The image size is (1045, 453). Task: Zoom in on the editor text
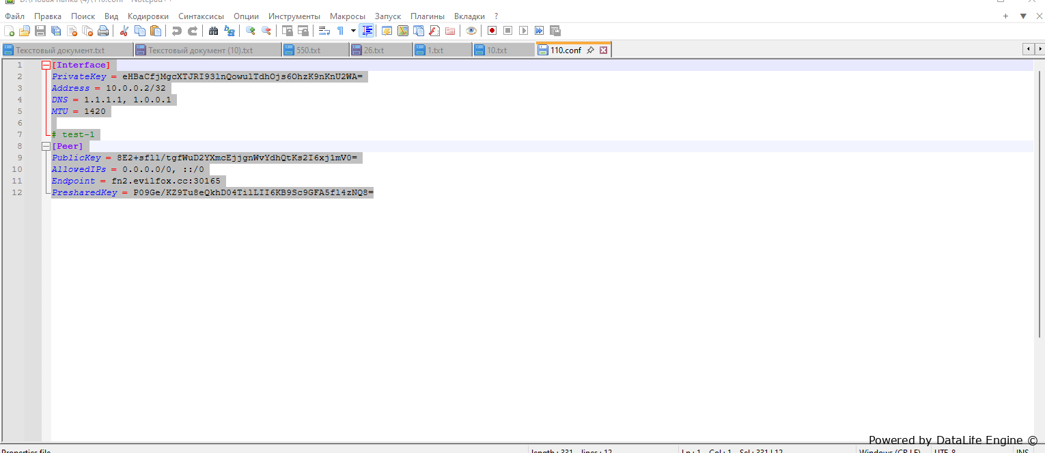click(x=251, y=31)
